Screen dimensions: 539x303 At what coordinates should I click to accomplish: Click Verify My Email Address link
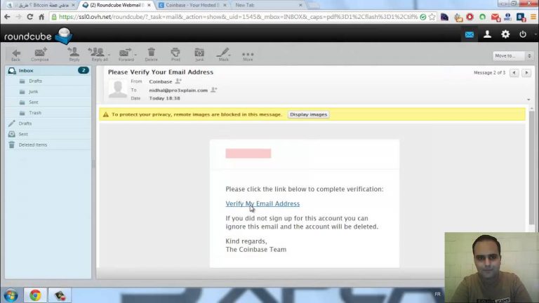pyautogui.click(x=262, y=203)
